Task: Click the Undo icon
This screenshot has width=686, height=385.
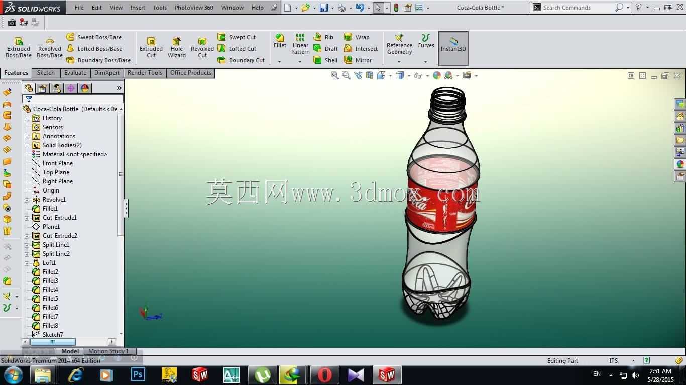Action: coord(360,8)
